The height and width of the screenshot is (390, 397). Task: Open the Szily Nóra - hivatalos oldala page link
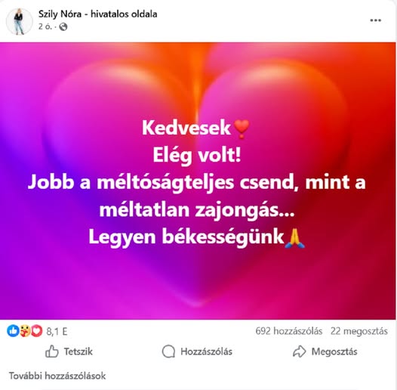97,14
